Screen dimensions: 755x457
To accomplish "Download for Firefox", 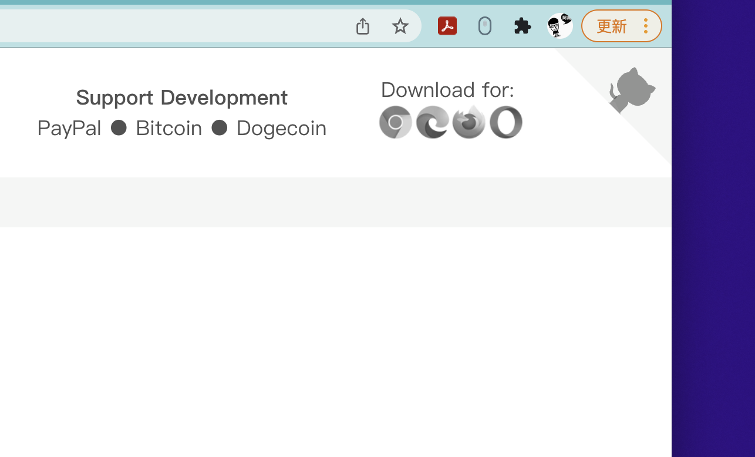I will tap(469, 122).
